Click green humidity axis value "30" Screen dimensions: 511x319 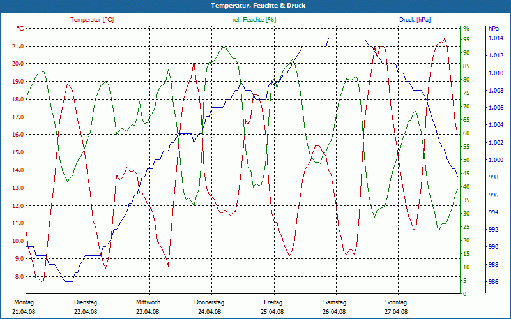pyautogui.click(x=466, y=214)
